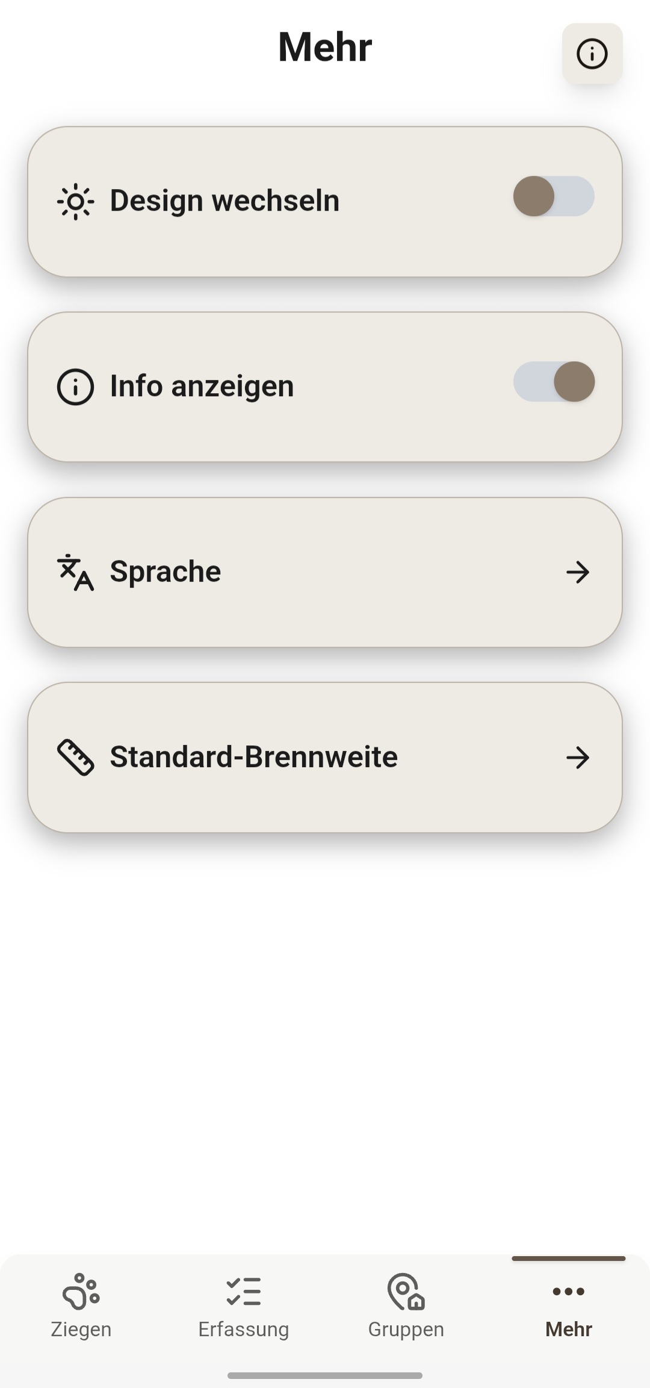Open Sprache via its right arrow

pyautogui.click(x=578, y=572)
